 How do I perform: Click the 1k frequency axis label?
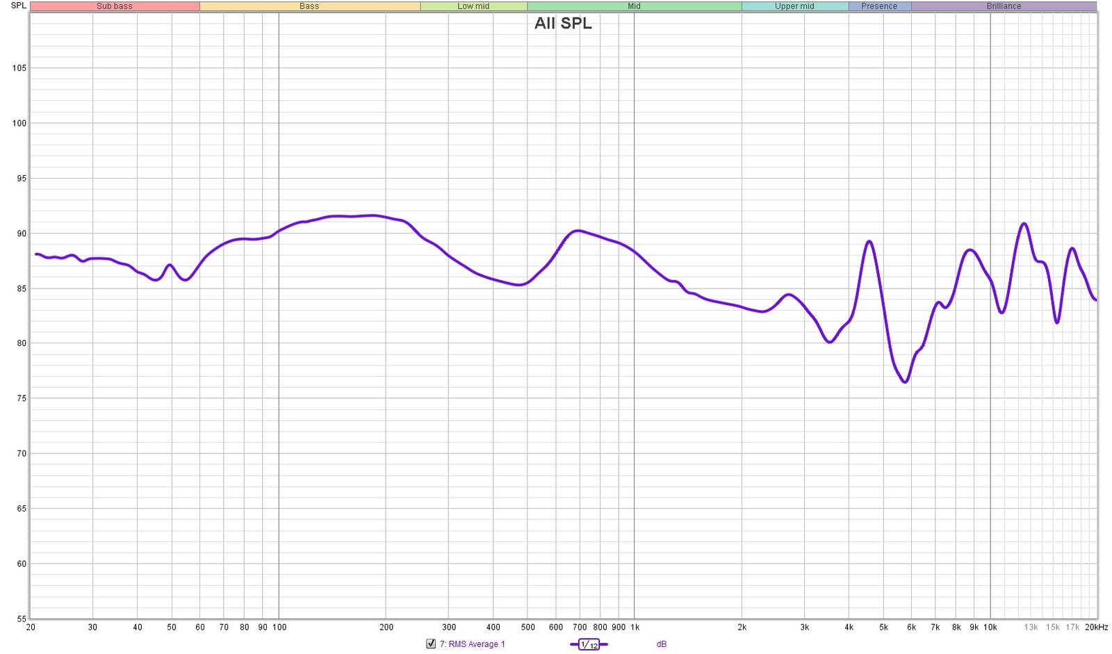[x=635, y=628]
